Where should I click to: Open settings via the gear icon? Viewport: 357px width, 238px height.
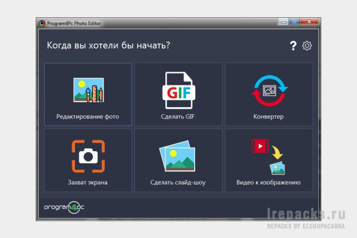(x=307, y=46)
